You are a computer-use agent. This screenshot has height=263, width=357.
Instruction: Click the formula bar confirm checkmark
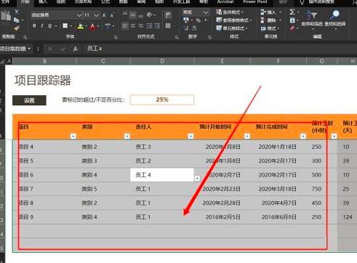(x=63, y=49)
